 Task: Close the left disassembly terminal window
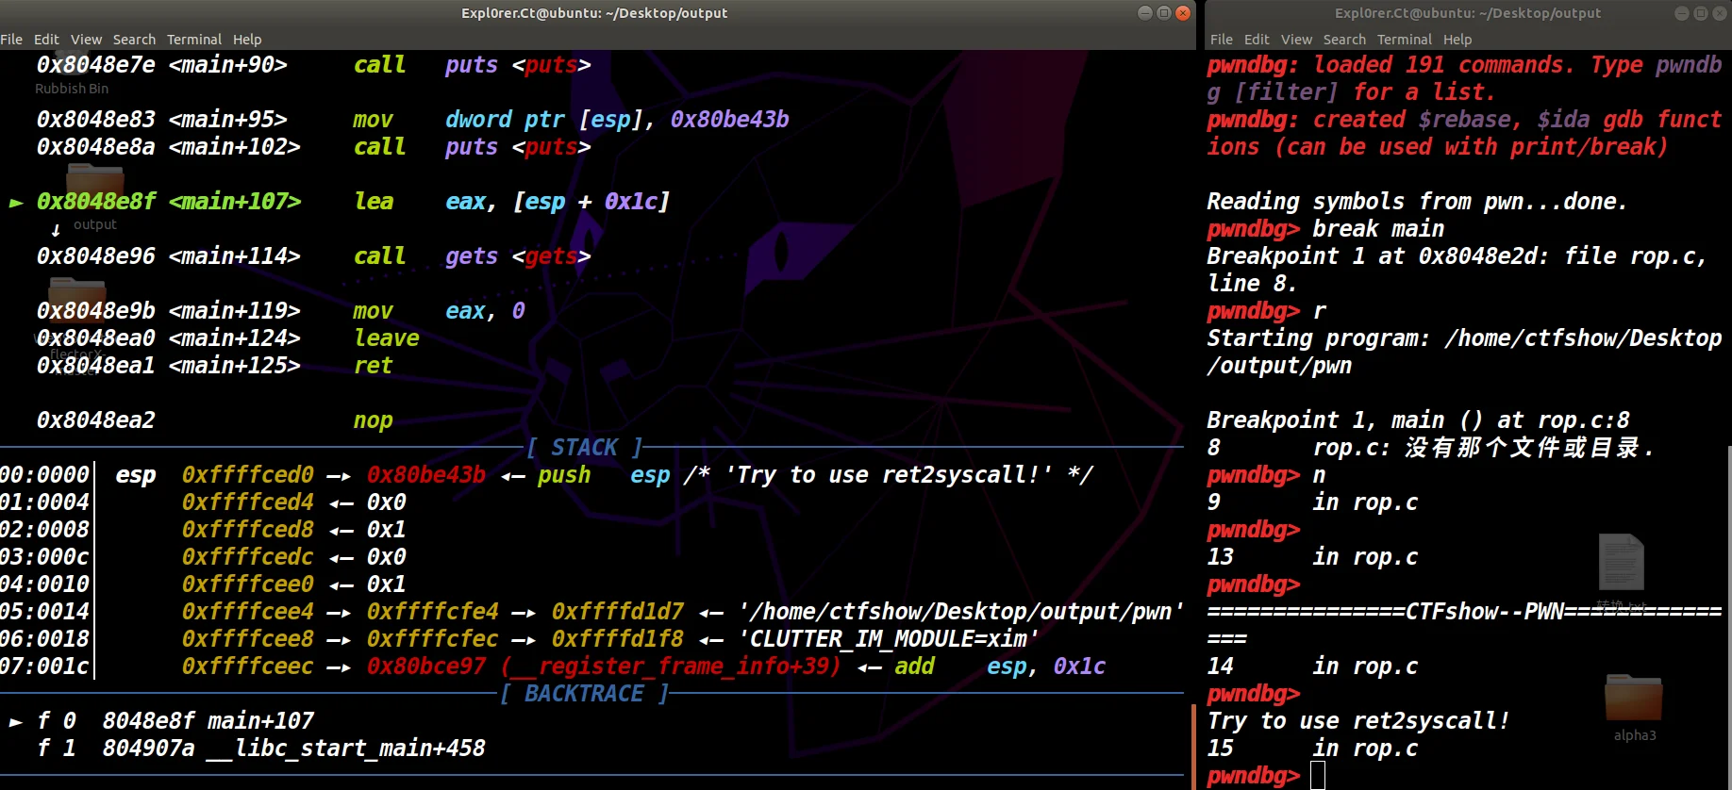point(1183,13)
